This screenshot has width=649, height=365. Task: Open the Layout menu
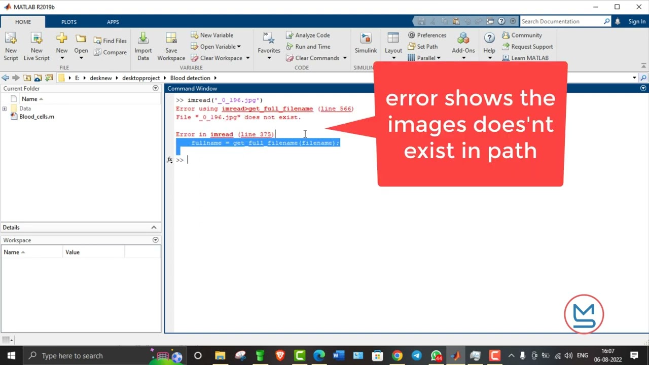click(x=393, y=46)
